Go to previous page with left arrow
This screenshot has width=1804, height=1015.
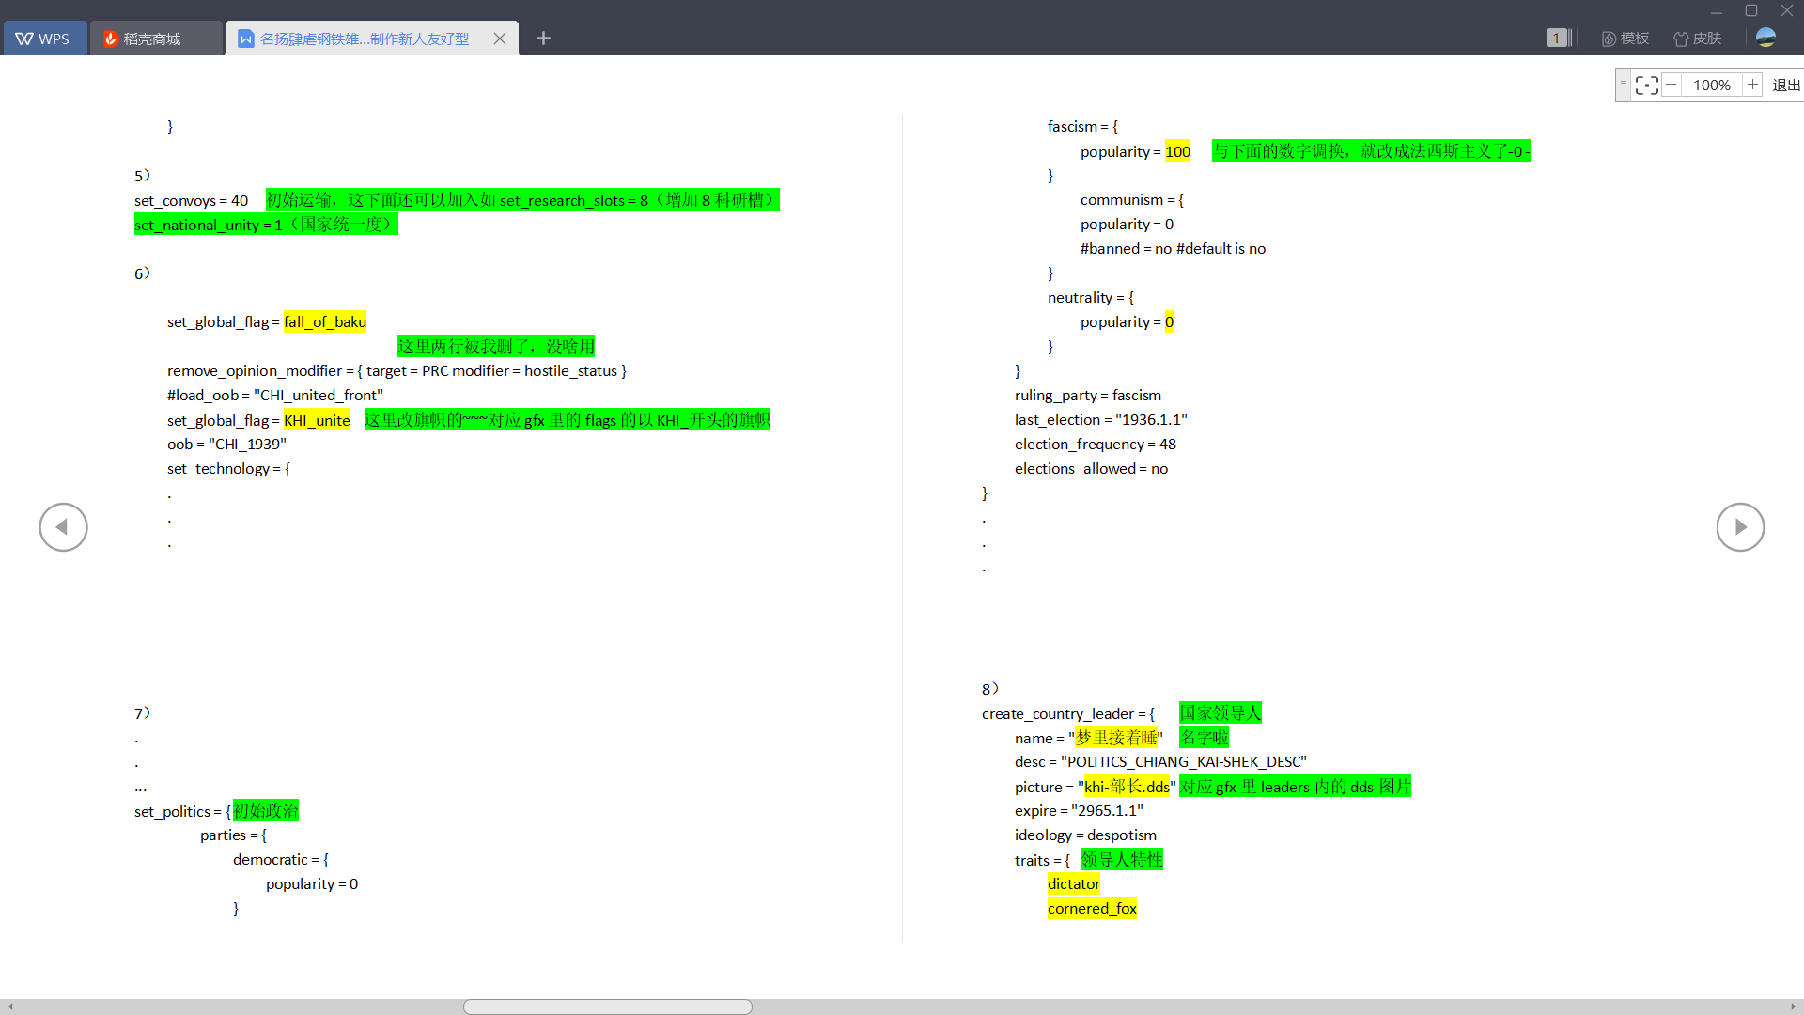63,527
